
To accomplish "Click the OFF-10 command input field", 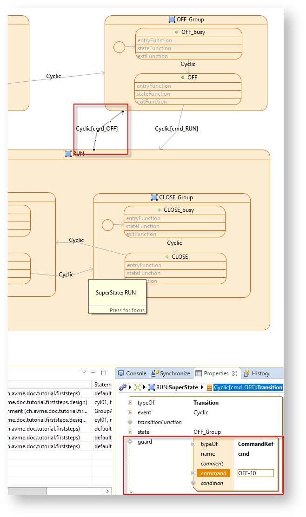I will (x=255, y=473).
